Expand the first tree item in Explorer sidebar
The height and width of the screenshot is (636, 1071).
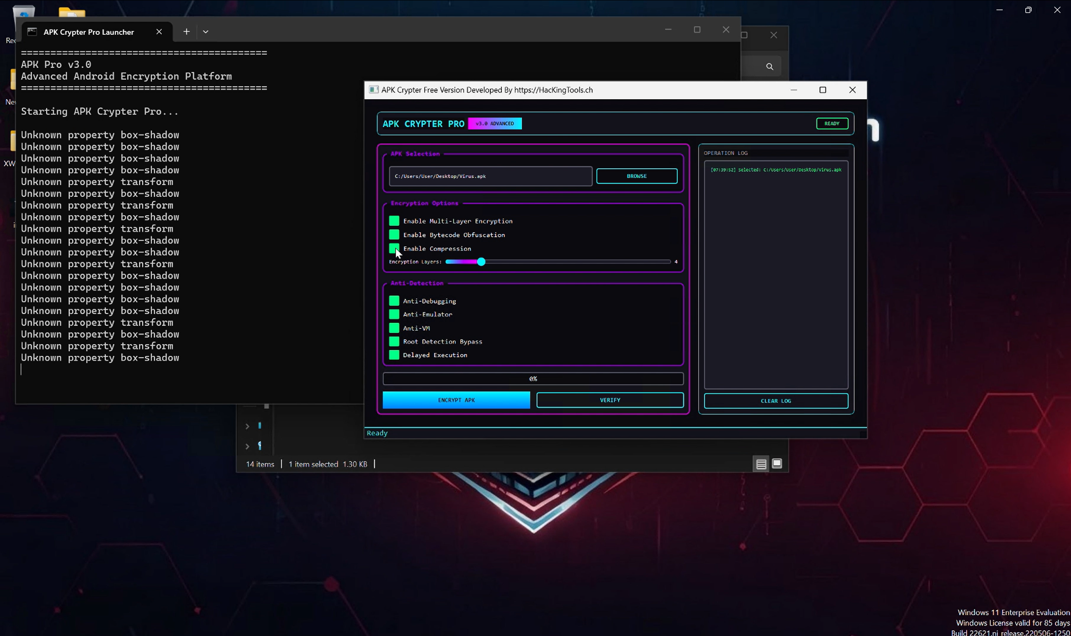click(x=248, y=426)
